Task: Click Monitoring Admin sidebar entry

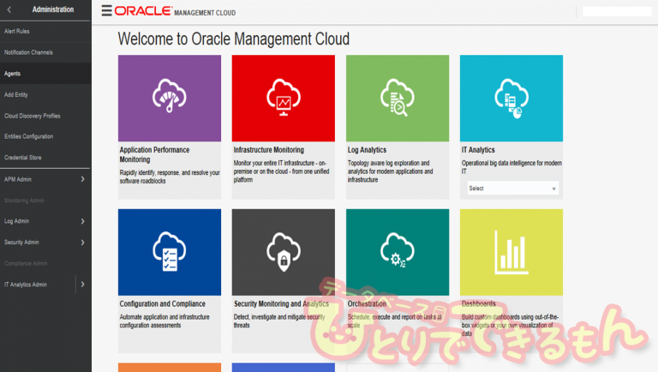Action: (24, 201)
